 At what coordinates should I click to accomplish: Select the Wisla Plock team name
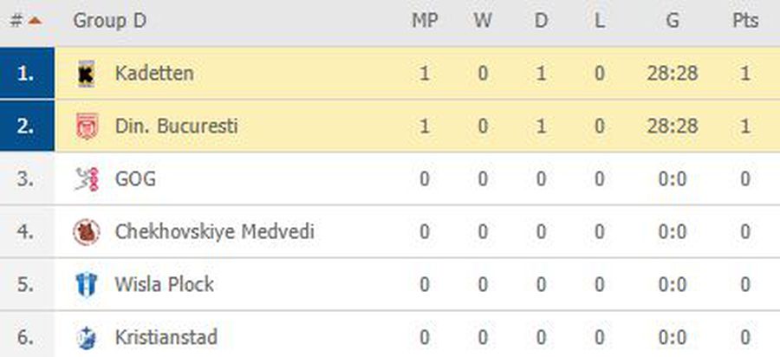click(164, 285)
